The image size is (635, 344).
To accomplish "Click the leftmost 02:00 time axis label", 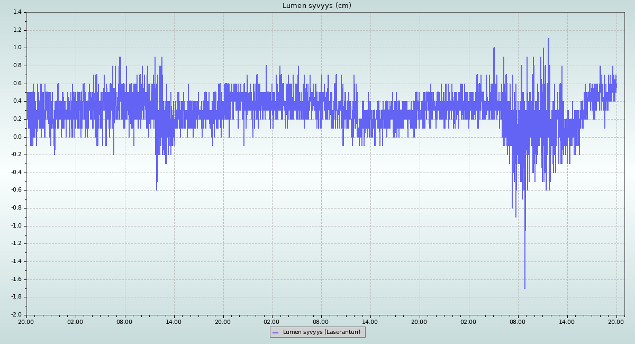I will pyautogui.click(x=75, y=321).
